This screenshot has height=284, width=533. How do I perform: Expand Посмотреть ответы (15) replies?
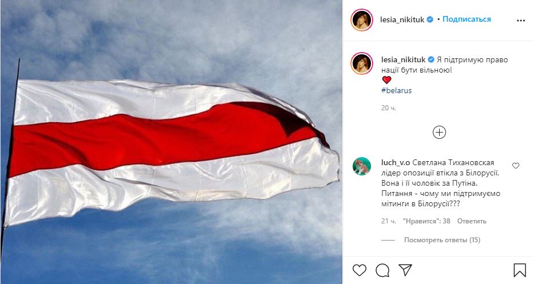tap(442, 240)
